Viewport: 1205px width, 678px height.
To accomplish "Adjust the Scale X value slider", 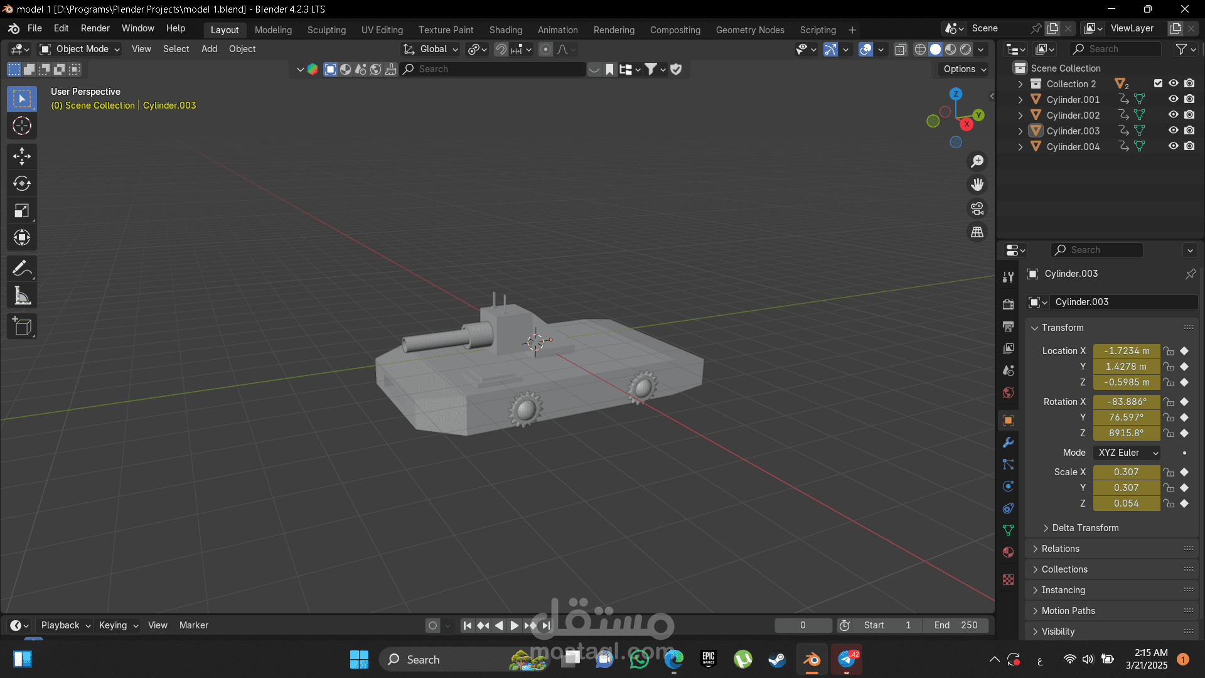I will click(1127, 472).
